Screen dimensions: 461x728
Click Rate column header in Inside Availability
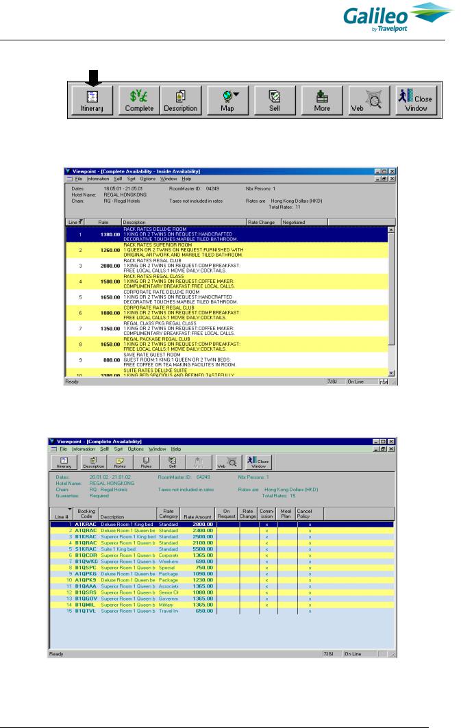[103, 222]
